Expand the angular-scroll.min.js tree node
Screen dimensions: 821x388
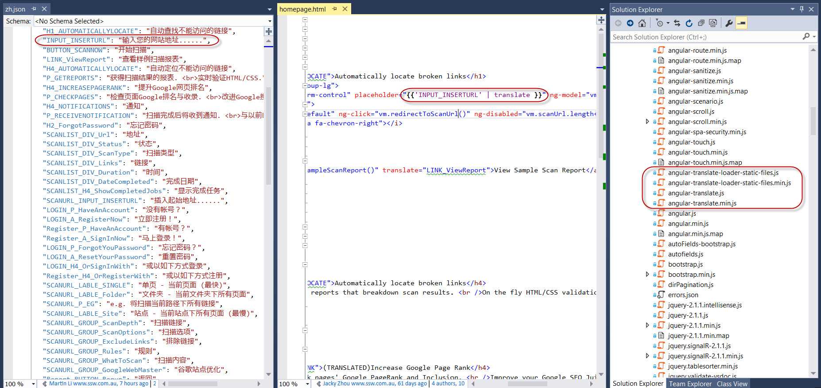click(647, 121)
